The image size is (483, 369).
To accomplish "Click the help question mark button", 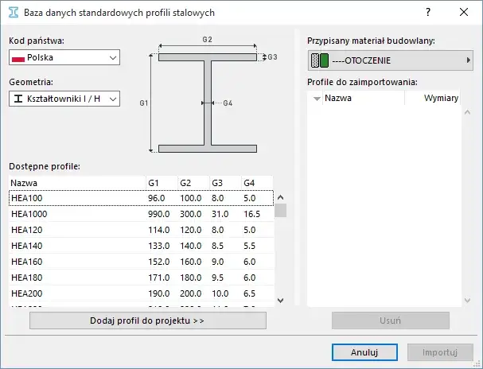I will [428, 13].
